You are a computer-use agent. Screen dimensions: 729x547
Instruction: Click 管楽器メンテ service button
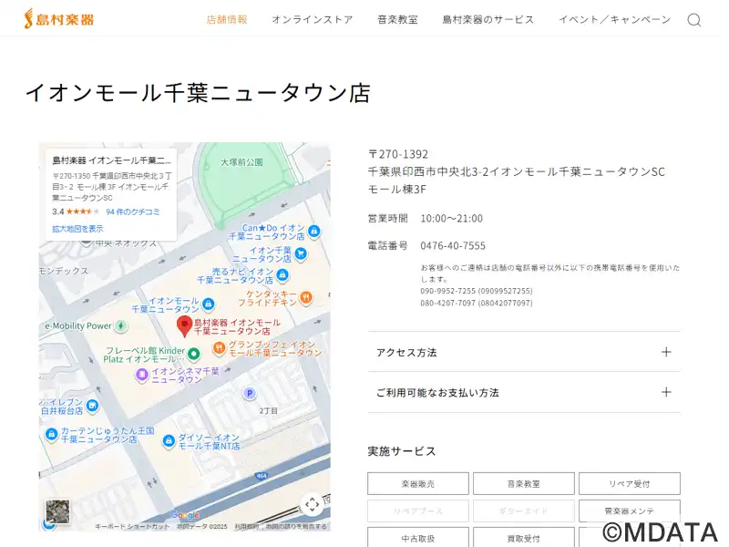(x=630, y=511)
